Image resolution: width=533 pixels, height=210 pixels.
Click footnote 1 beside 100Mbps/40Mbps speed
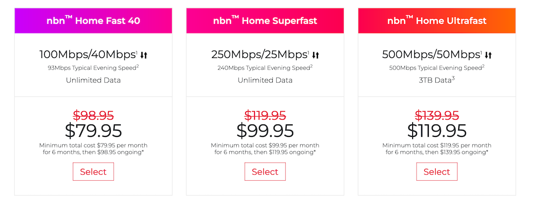(137, 52)
